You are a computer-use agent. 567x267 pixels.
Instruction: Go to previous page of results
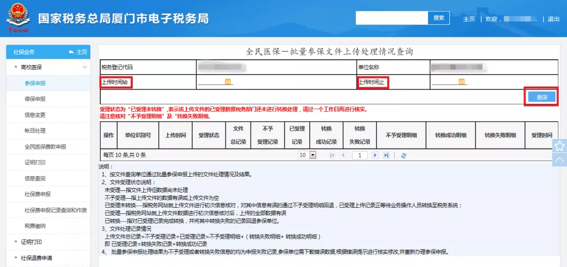coord(343,155)
